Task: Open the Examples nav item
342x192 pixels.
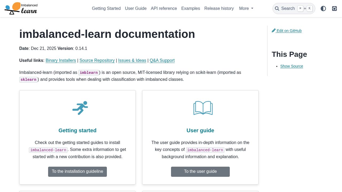Action: click(191, 9)
